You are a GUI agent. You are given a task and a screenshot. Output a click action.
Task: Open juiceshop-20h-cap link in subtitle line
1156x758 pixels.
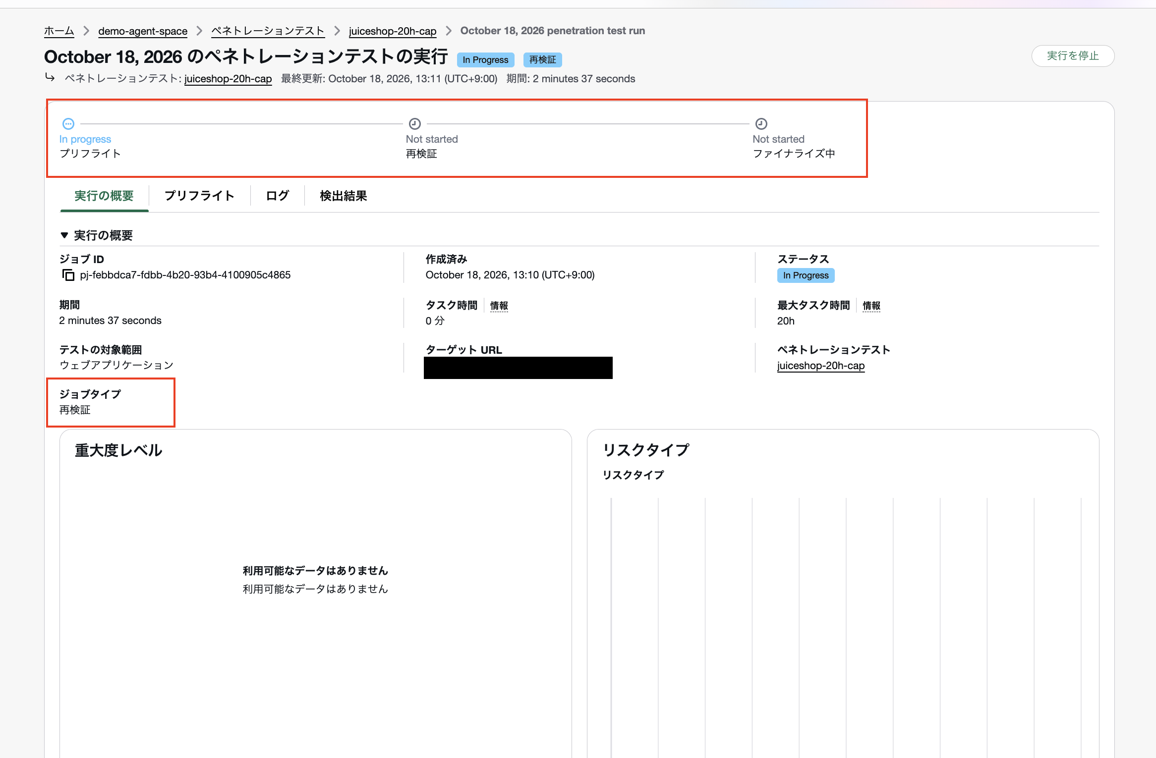(228, 79)
